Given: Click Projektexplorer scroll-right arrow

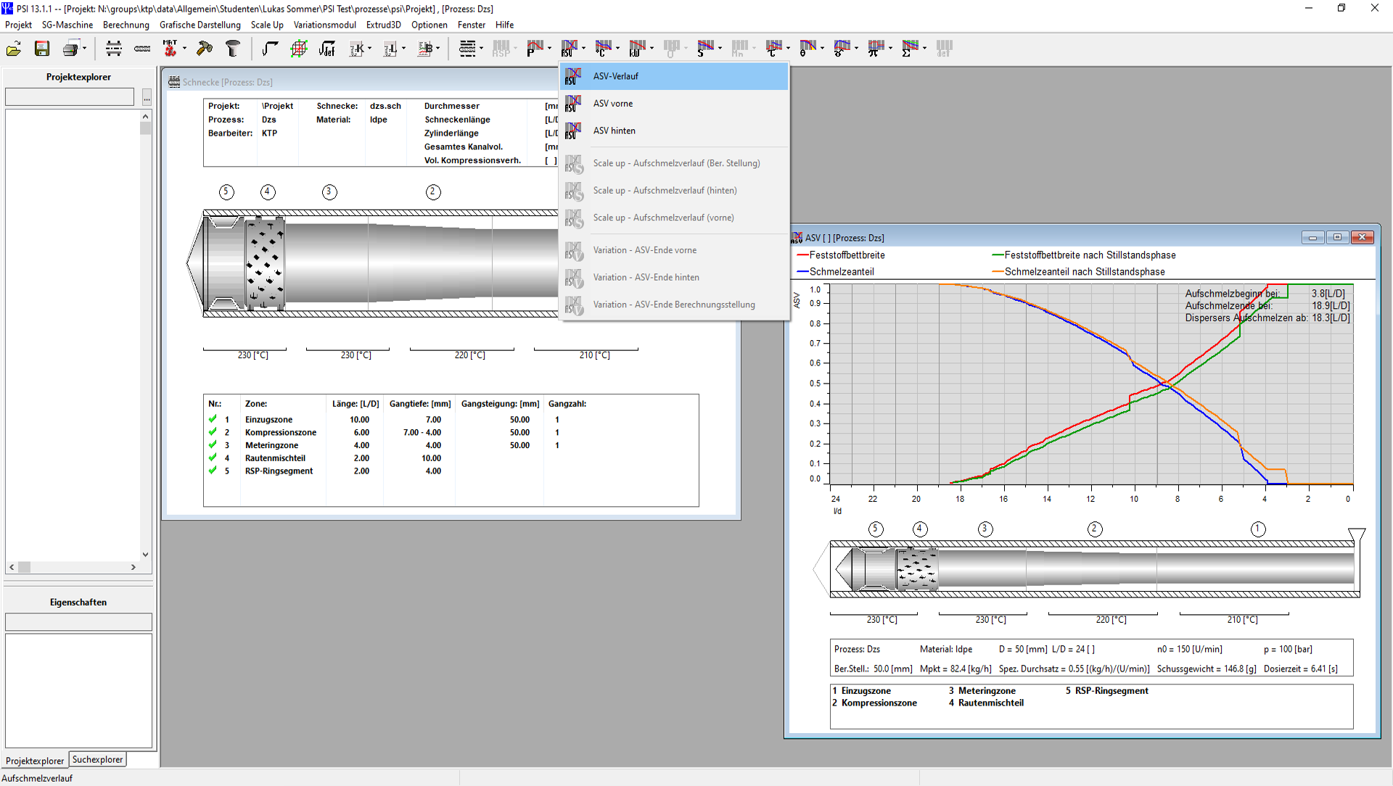Looking at the screenshot, I should 133,567.
